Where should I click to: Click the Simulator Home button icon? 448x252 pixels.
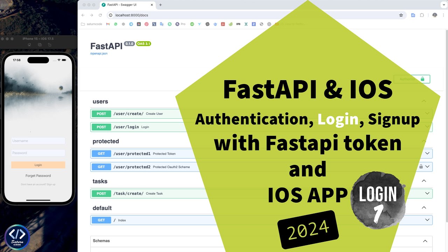29,45
